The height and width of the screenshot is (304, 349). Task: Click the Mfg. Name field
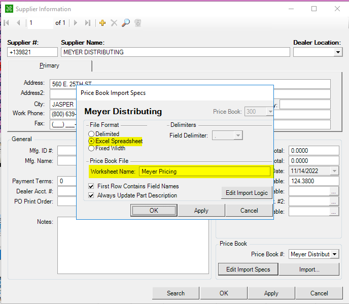pos(67,161)
